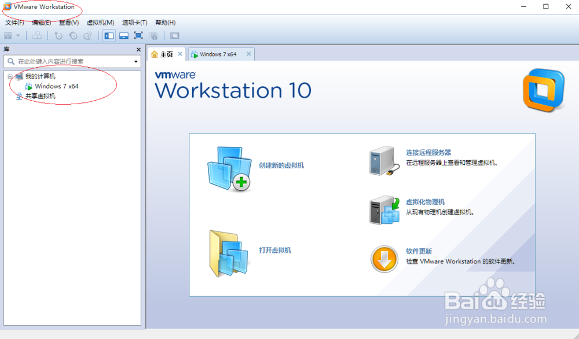This screenshot has width=579, height=339.
Task: Open the power options dropdown arrow
Action: point(18,36)
